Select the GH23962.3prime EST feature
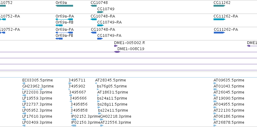The width and height of the screenshot is (257, 127). (32, 89)
